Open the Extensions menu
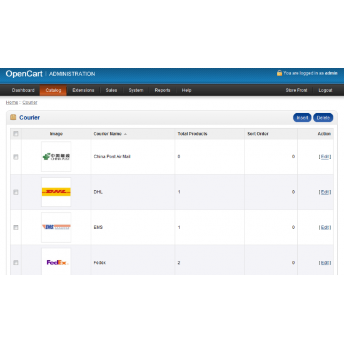This screenshot has width=344, height=344. click(x=83, y=90)
